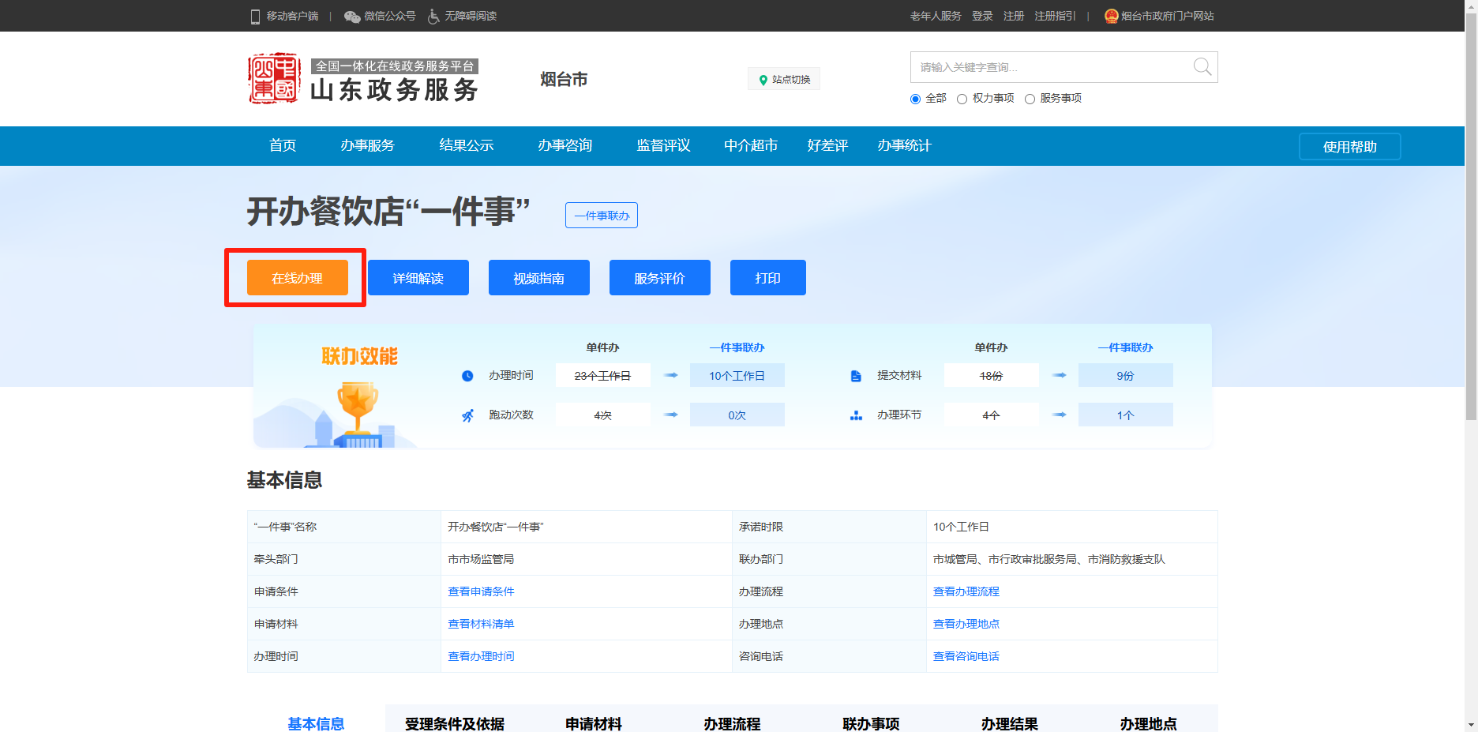Viewport: 1478px width, 732px height.
Task: Select the 服务事项 radio button
Action: click(x=1030, y=99)
